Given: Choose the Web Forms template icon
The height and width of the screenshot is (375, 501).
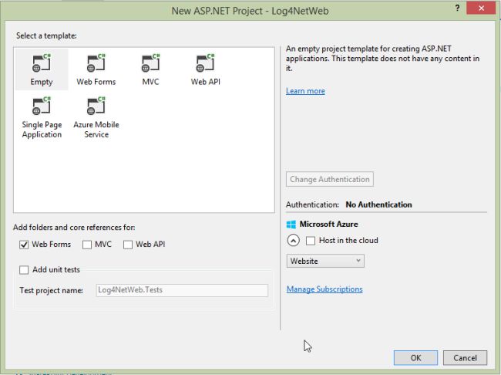Looking at the screenshot, I should tap(96, 62).
